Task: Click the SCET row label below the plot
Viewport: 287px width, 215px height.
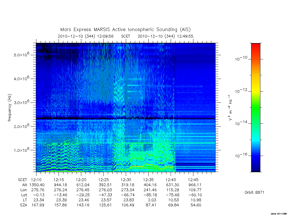Action: coord(22,180)
